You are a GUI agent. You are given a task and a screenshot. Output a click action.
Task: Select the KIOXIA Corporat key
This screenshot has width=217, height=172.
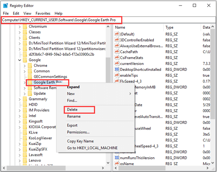coord(42,127)
